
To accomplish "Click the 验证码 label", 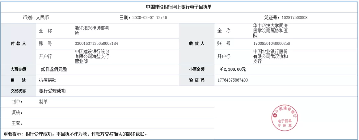I will (x=197, y=80).
